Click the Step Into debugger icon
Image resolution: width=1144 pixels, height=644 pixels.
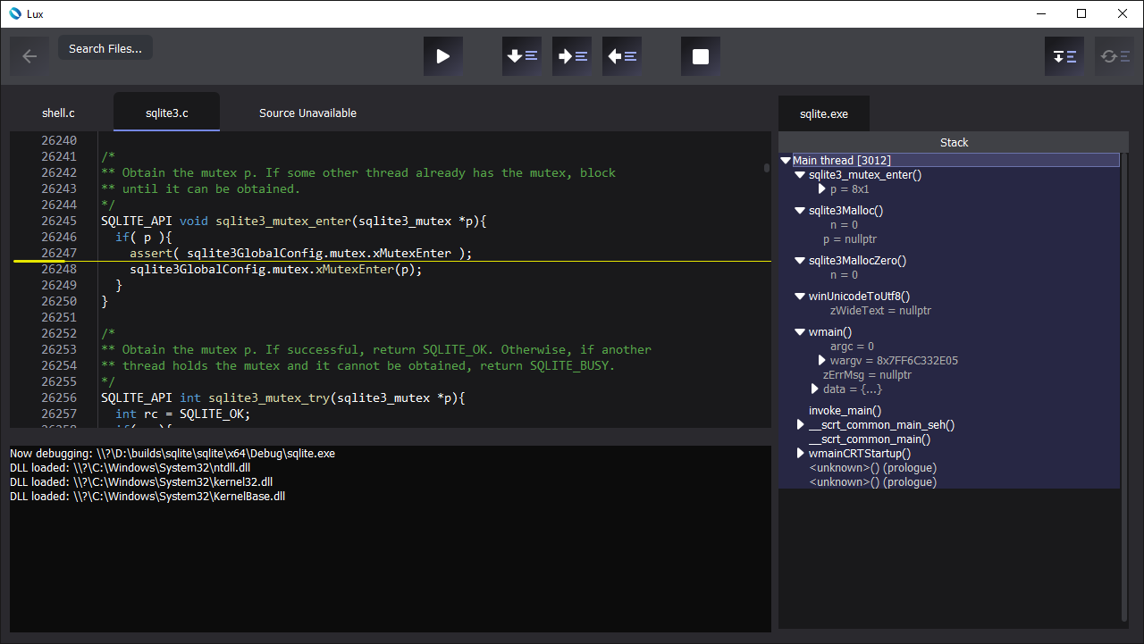[x=572, y=56]
